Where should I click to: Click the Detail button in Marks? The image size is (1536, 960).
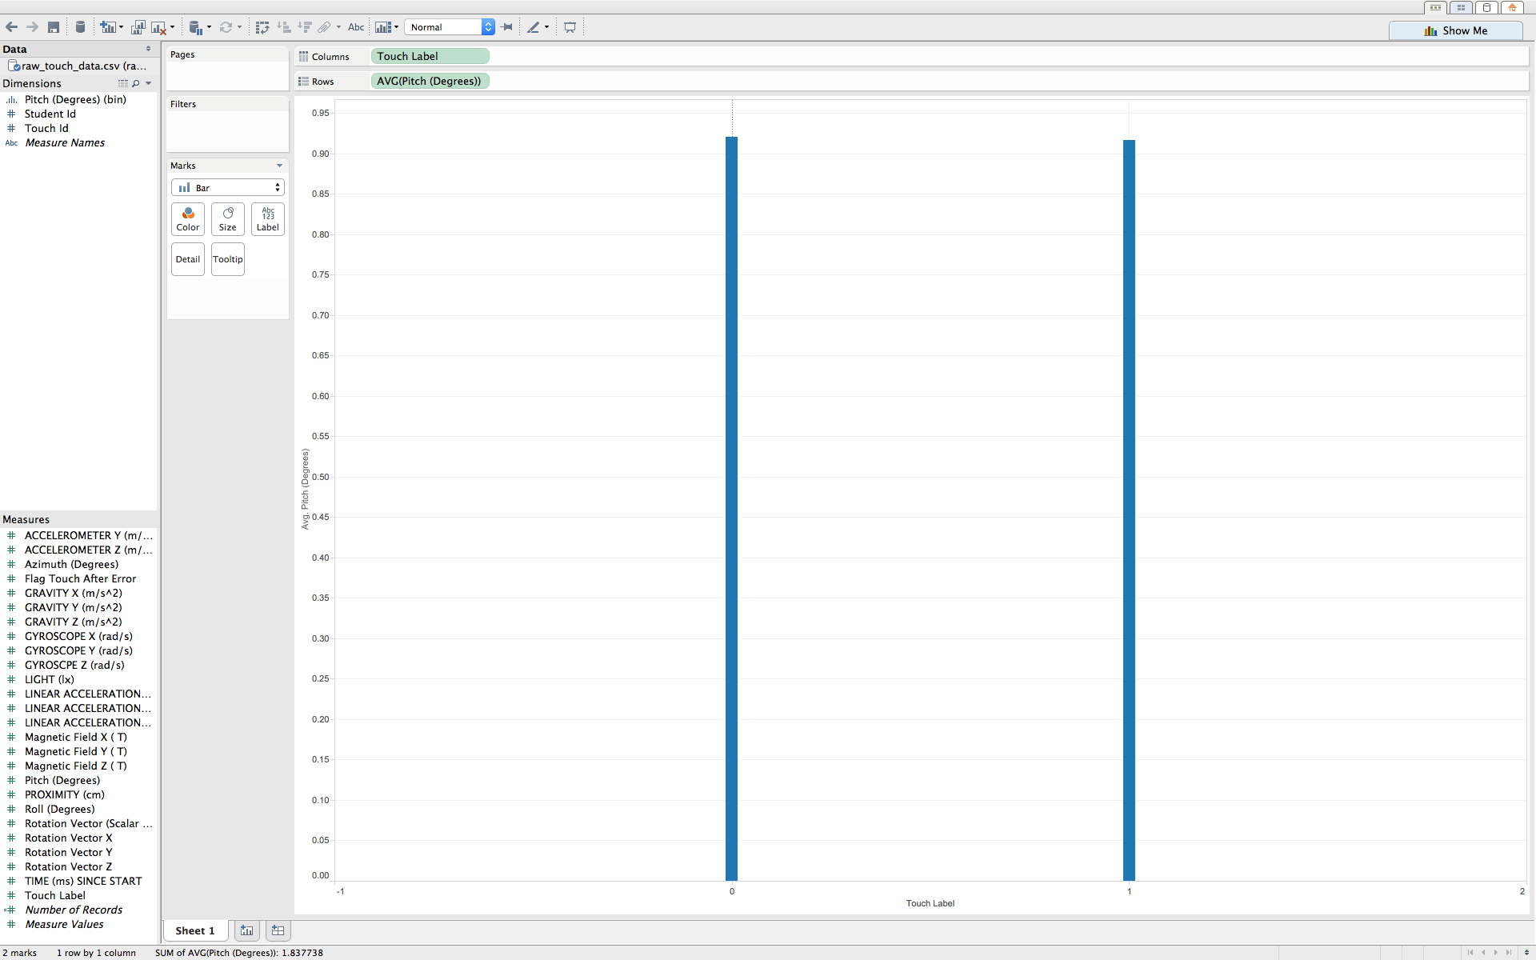[188, 259]
